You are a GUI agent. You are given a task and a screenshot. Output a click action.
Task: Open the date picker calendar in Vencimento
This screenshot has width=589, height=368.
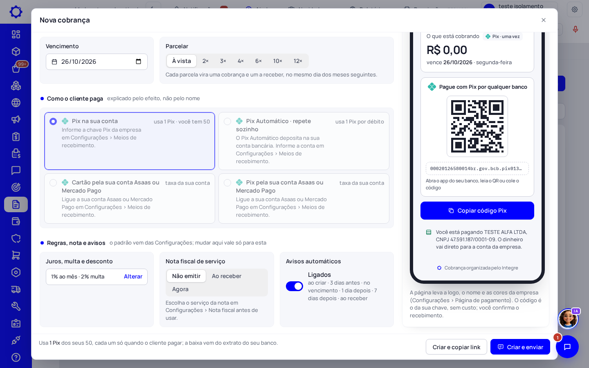(138, 62)
